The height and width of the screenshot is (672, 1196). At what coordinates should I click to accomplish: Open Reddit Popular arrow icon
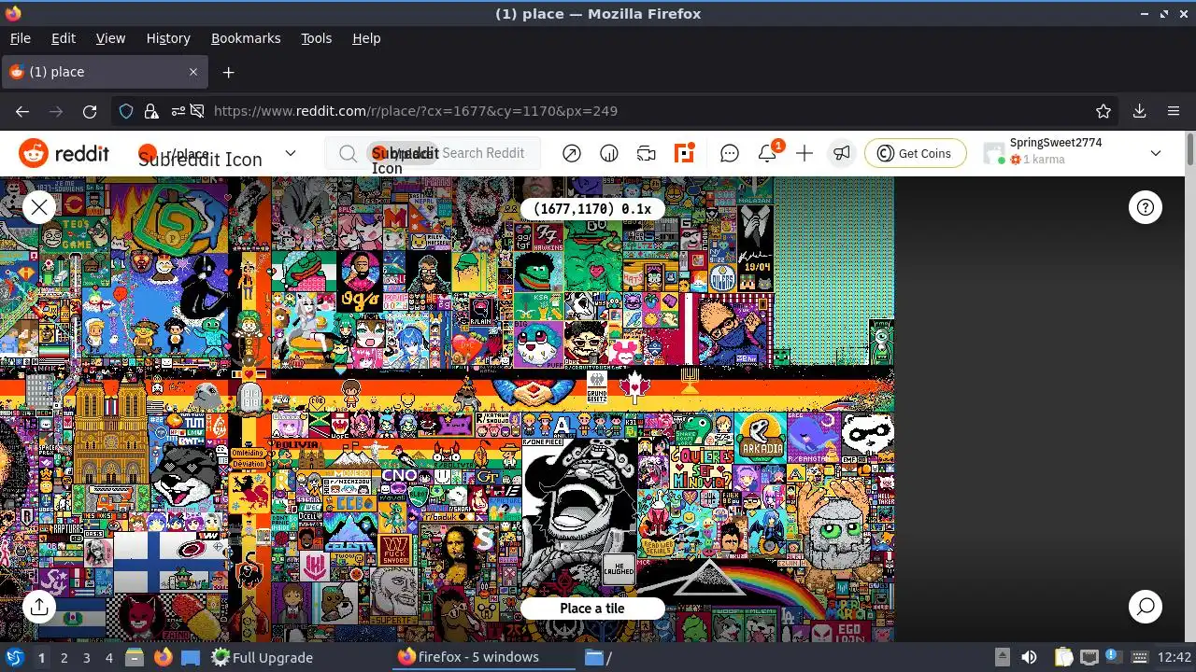pyautogui.click(x=572, y=153)
